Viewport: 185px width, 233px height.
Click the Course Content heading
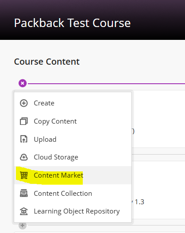pos(47,62)
